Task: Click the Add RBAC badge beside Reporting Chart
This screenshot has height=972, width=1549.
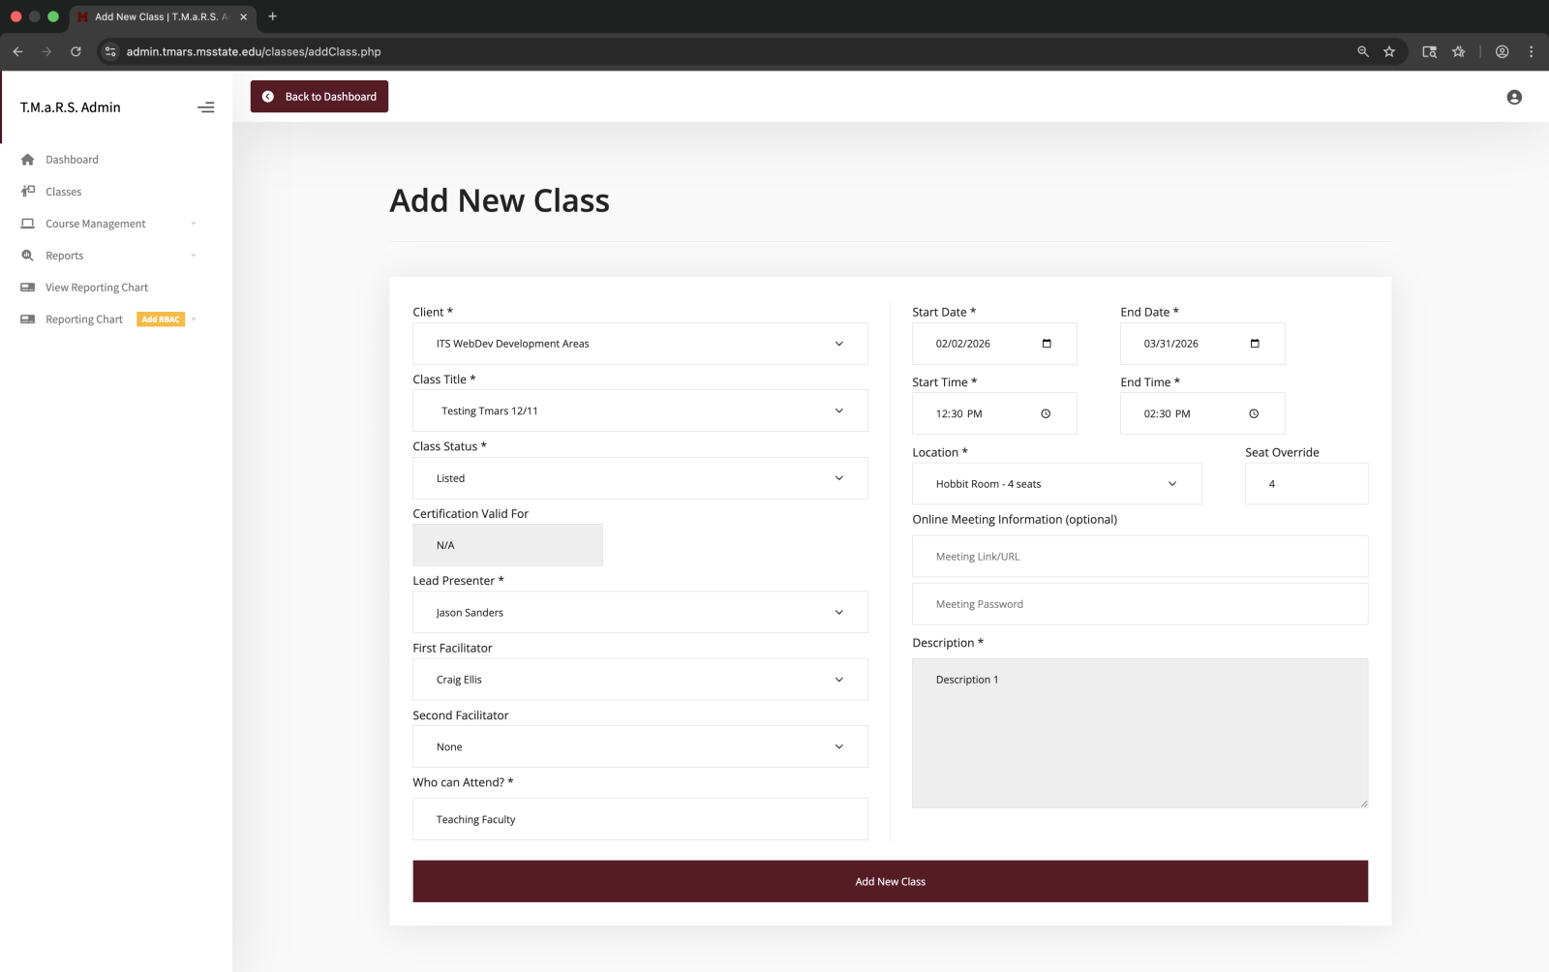Action: point(160,319)
